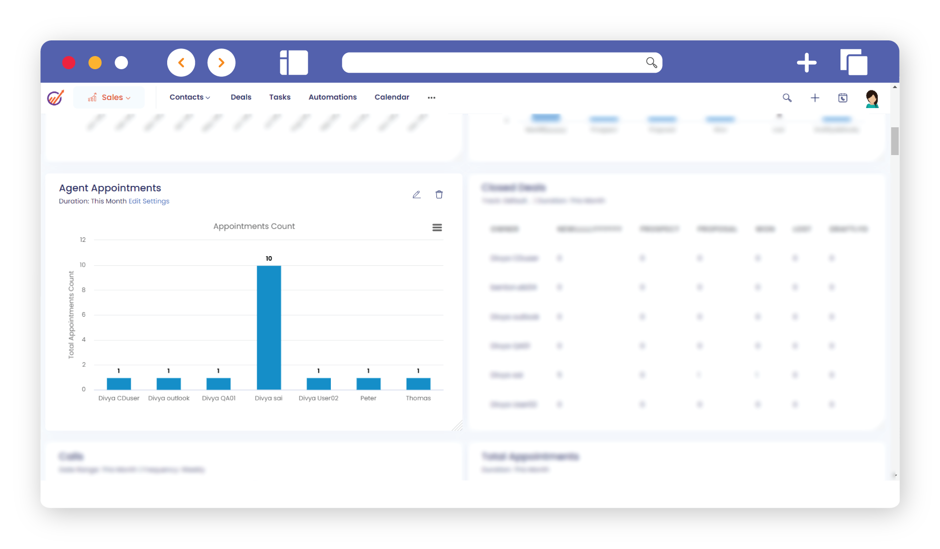Viewport: 940px width, 549px height.
Task: Expand the Contacts dropdown menu
Action: point(189,97)
